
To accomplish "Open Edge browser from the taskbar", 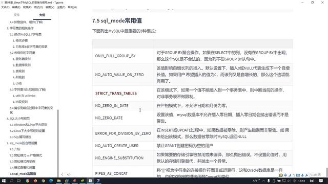I will [x=51, y=180].
